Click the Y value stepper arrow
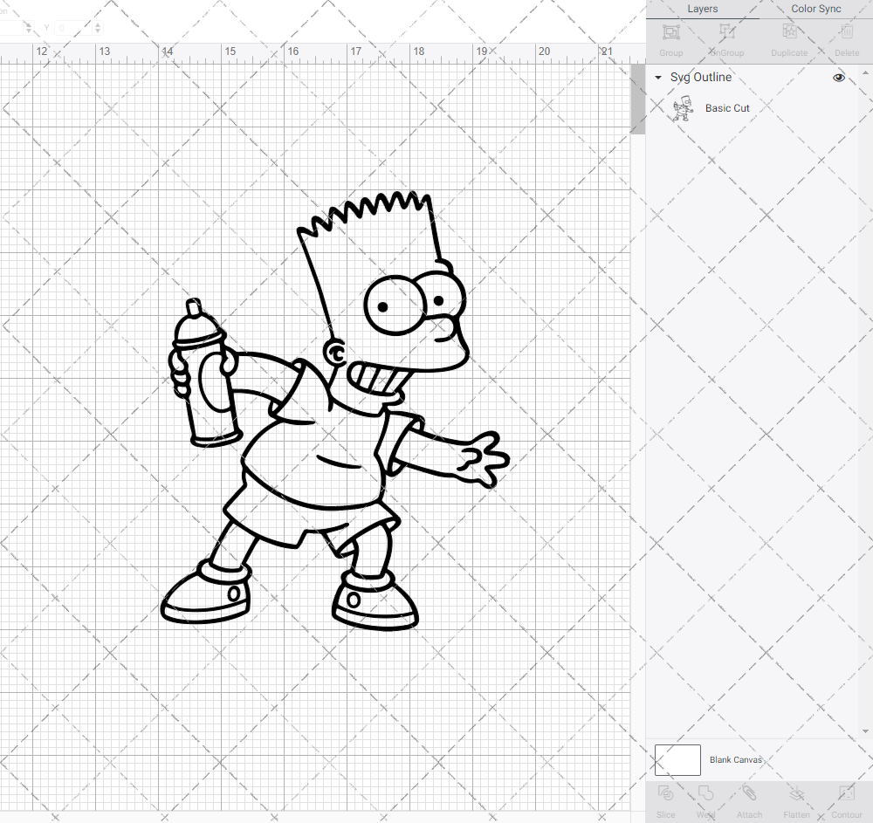 [x=96, y=28]
